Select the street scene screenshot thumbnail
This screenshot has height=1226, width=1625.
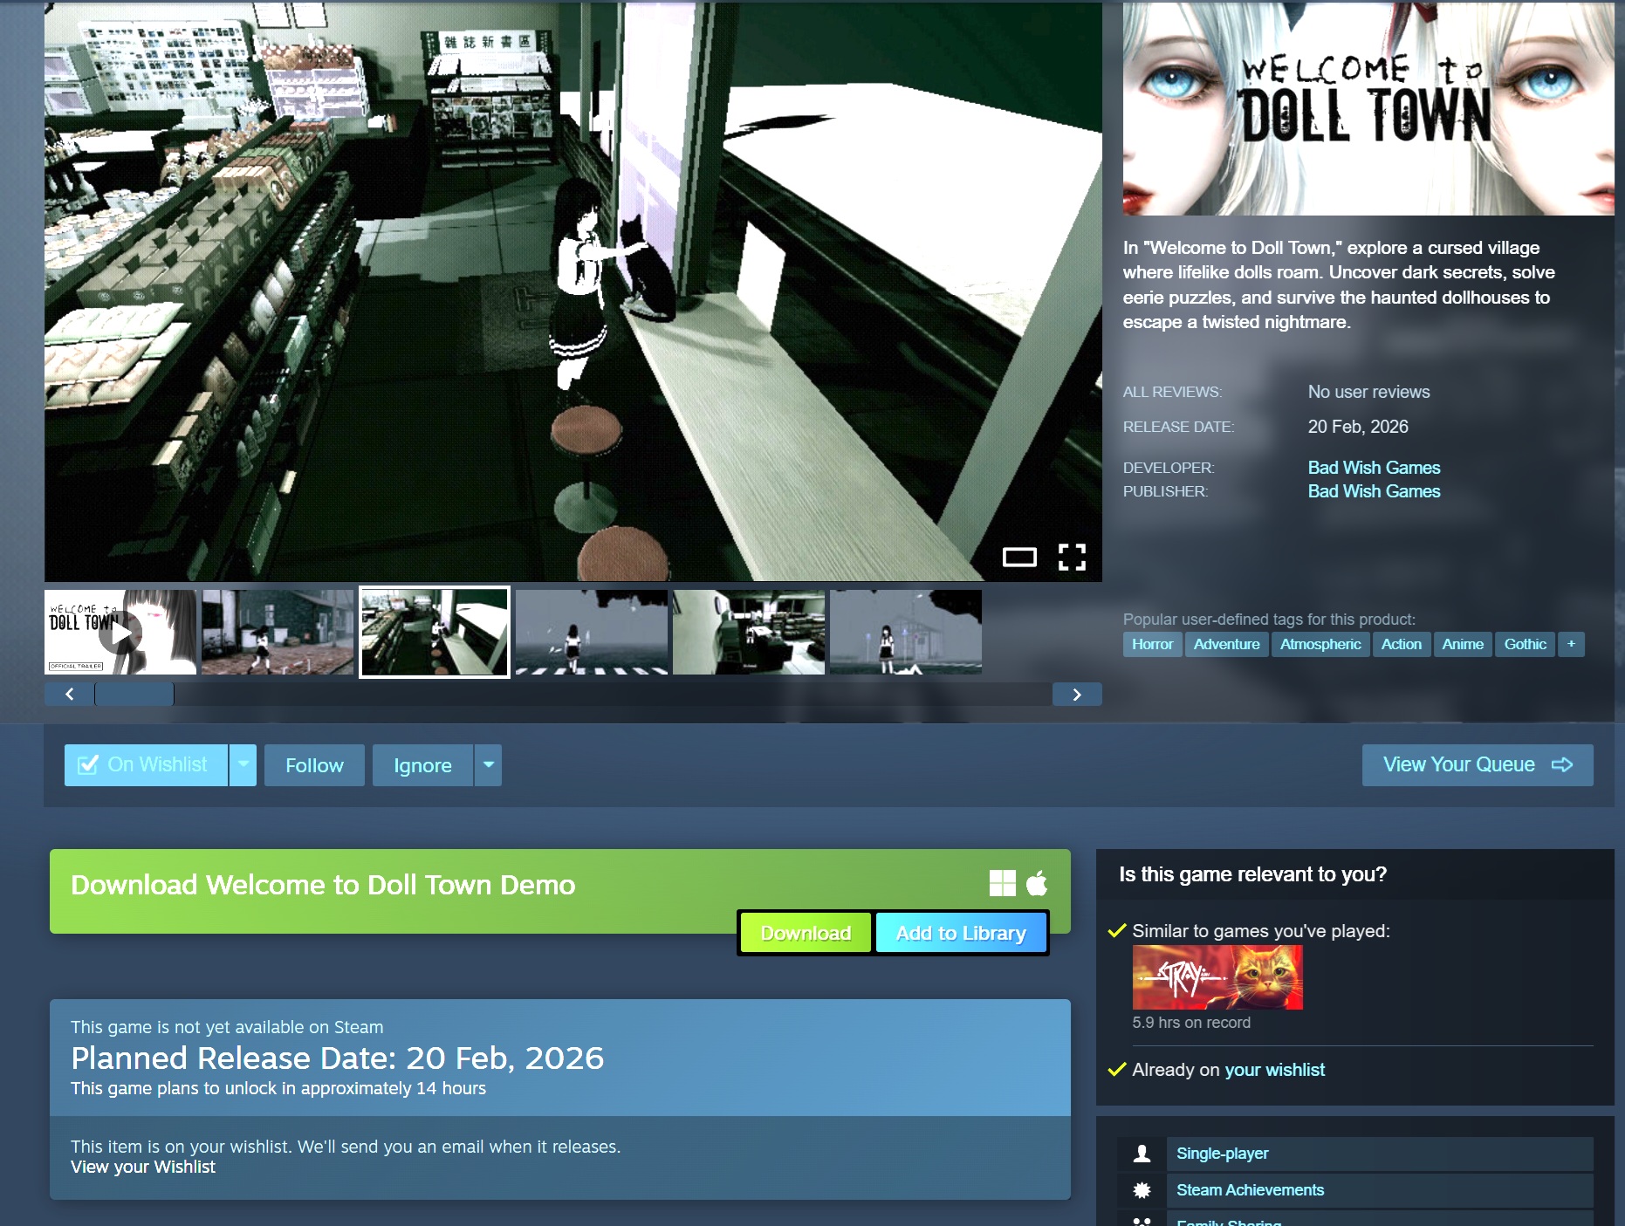pyautogui.click(x=278, y=632)
